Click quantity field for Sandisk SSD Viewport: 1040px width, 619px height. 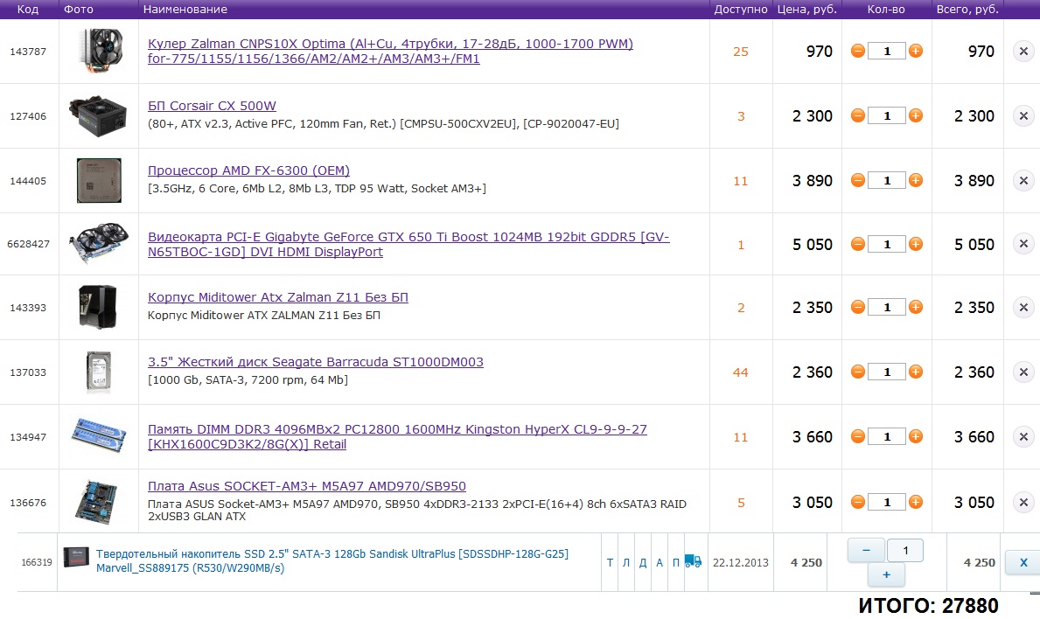(x=904, y=550)
